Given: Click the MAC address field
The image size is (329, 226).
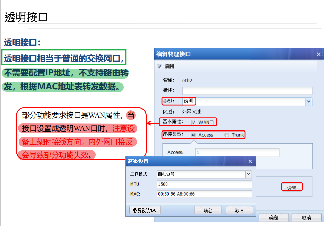Looking at the screenshot, I should [x=204, y=194].
